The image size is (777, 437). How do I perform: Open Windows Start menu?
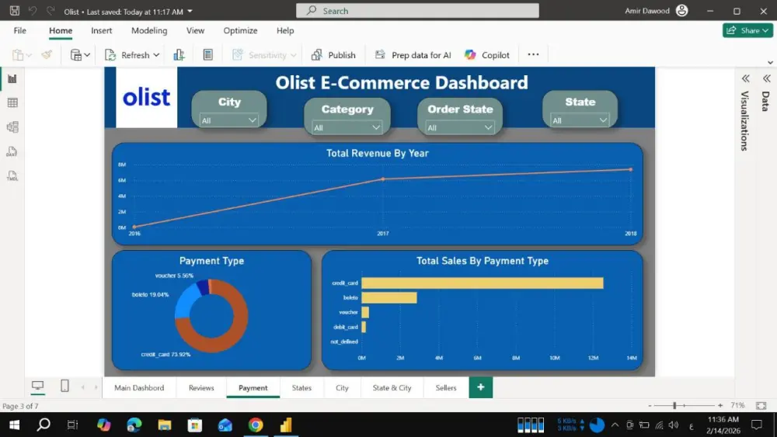[14, 425]
